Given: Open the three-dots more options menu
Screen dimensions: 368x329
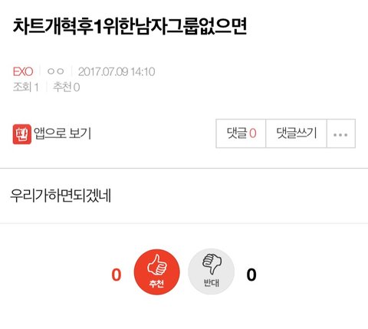Looking at the screenshot, I should [341, 133].
